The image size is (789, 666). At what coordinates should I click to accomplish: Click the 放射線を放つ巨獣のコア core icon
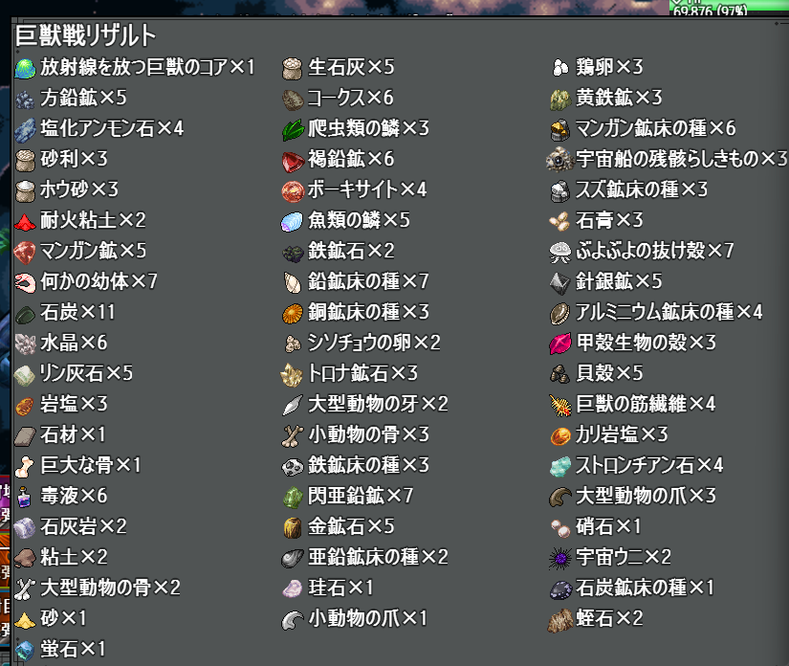25,68
